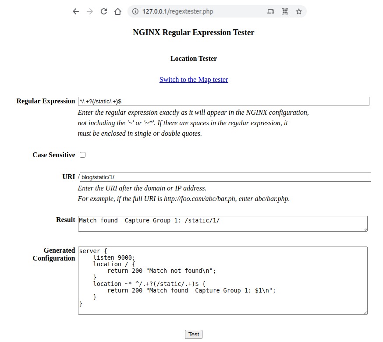The image size is (383, 342).
Task: Open the send-to-devices icon in address bar
Action: click(270, 11)
